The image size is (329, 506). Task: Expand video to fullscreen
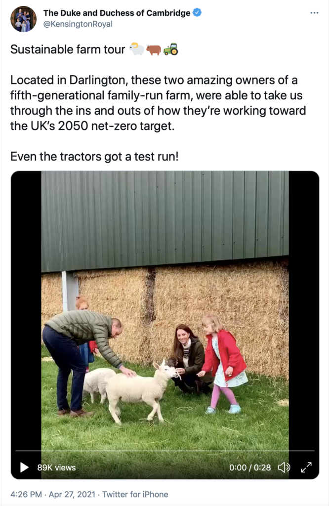[x=306, y=467]
